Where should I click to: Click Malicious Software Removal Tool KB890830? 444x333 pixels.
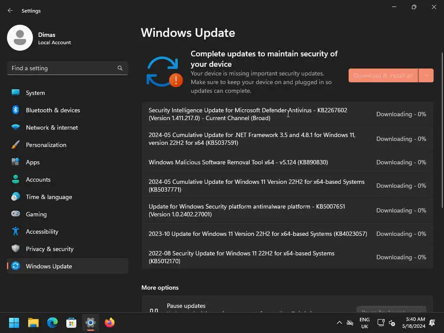tap(287, 162)
